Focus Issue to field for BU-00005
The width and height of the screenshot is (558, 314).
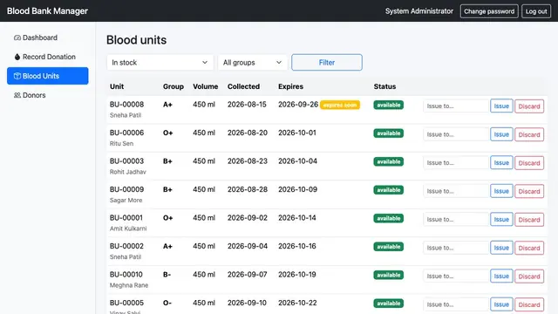pos(456,304)
